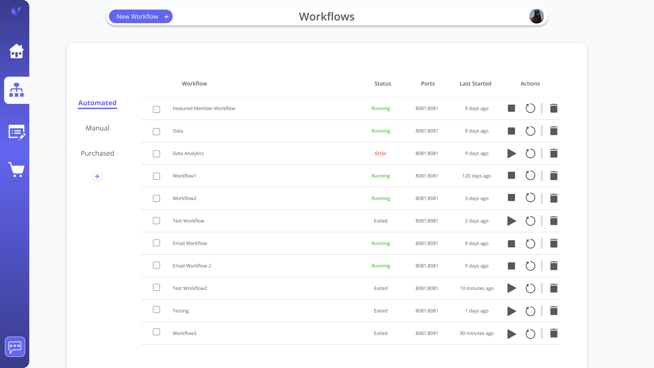
Task: Select the Workflow2 checkbox
Action: point(156,198)
